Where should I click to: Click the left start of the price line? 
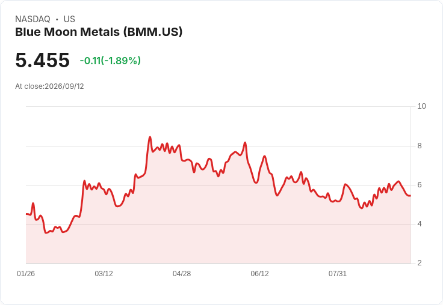(x=26, y=214)
